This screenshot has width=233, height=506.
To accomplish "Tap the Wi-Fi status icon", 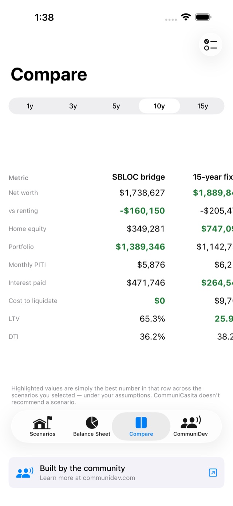I will (x=186, y=17).
